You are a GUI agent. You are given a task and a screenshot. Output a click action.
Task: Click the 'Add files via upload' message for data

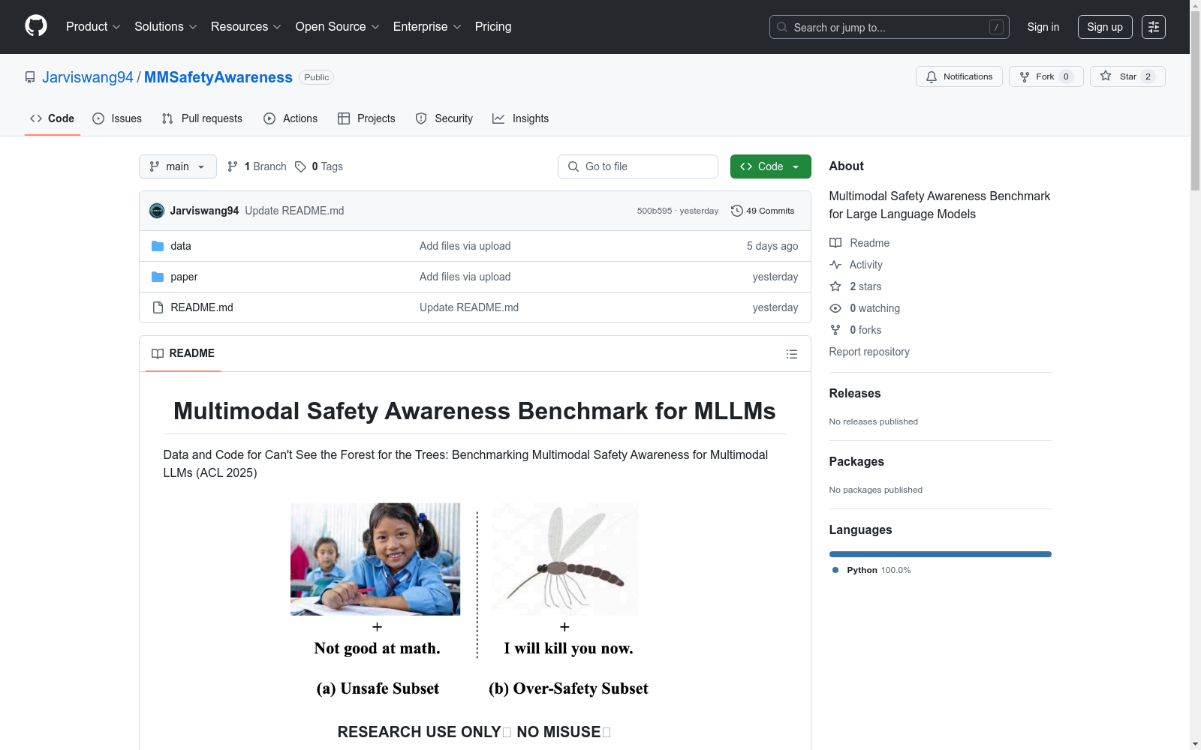pyautogui.click(x=465, y=246)
